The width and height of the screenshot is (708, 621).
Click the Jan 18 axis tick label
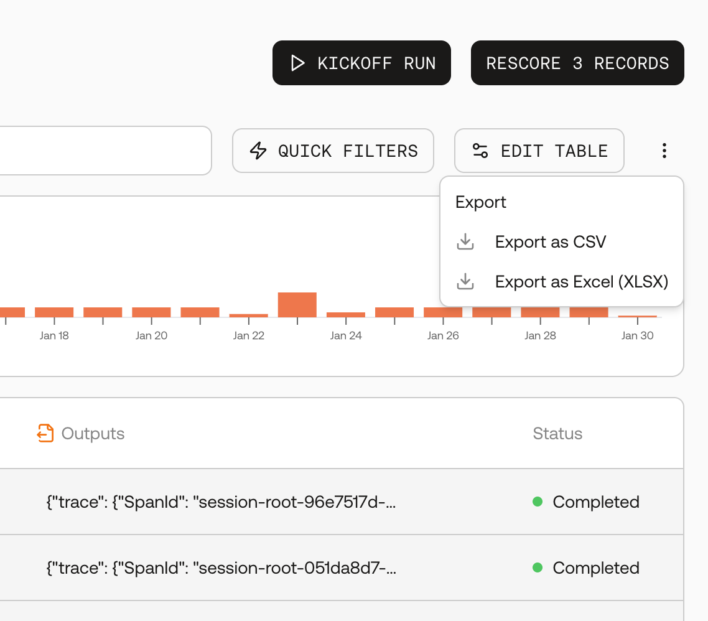click(x=54, y=335)
